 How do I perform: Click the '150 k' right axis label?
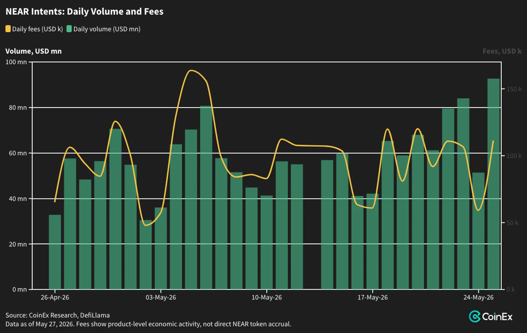click(514, 89)
